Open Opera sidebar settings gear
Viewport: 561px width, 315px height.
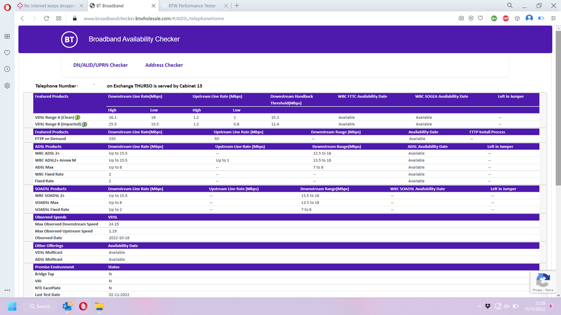coord(7,86)
